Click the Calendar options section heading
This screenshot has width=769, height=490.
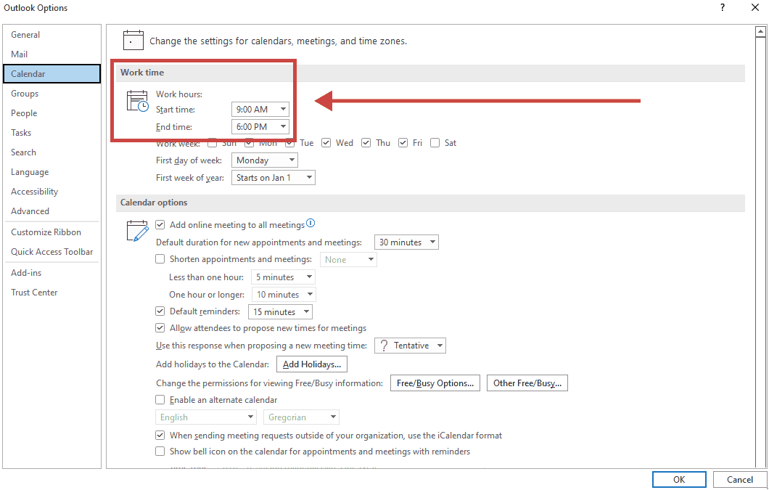pos(154,203)
